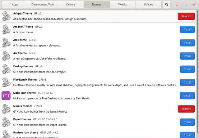Select the 'Adapta Theme' title text
The width and height of the screenshot is (199, 138).
(22, 13)
